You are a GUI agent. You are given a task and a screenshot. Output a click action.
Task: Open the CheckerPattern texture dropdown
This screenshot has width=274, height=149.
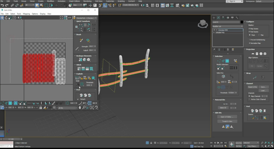click(86, 18)
